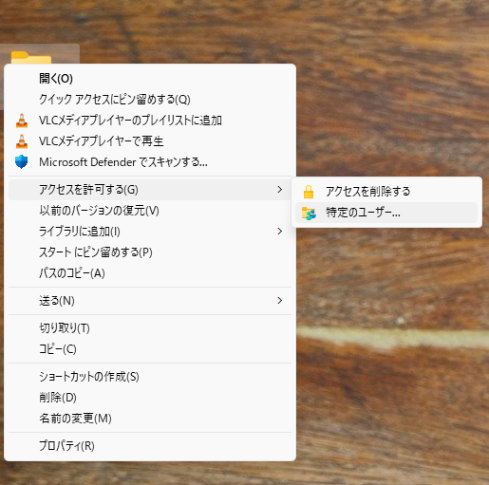Click the VLC cone icon beside VLCメディアプレイヤーで再生
Screen dimensions: 489x485
(22, 141)
